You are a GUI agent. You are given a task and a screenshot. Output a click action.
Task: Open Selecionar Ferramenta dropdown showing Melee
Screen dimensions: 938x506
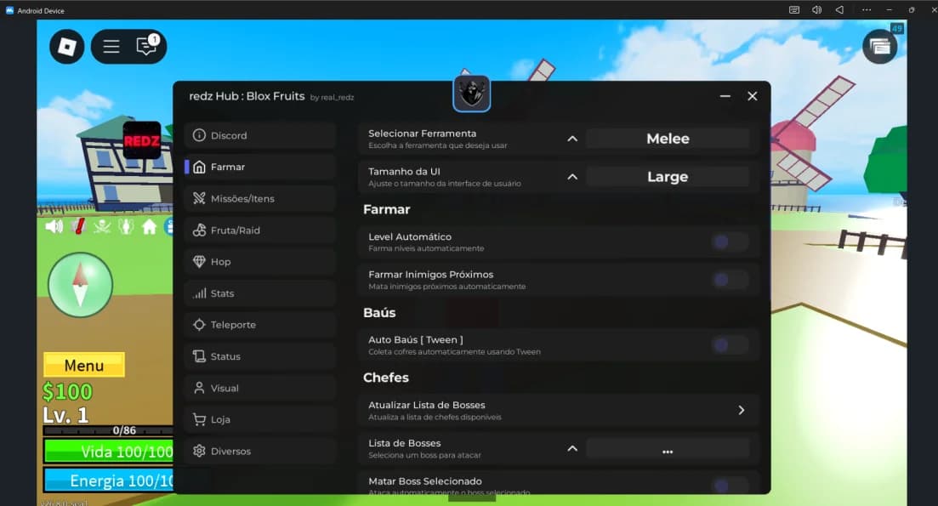[x=668, y=139]
